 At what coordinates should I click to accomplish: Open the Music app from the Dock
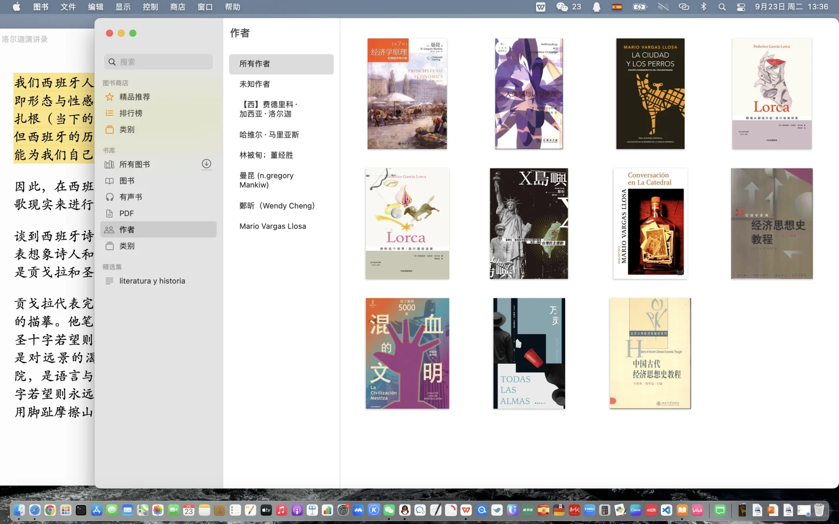pyautogui.click(x=282, y=510)
